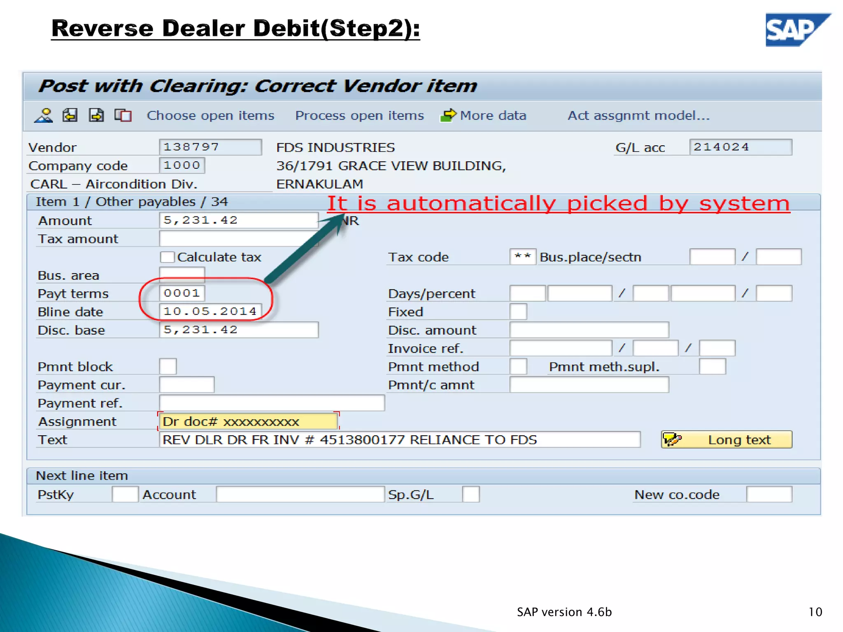
Task: Click the New co.code input field
Action: [769, 494]
